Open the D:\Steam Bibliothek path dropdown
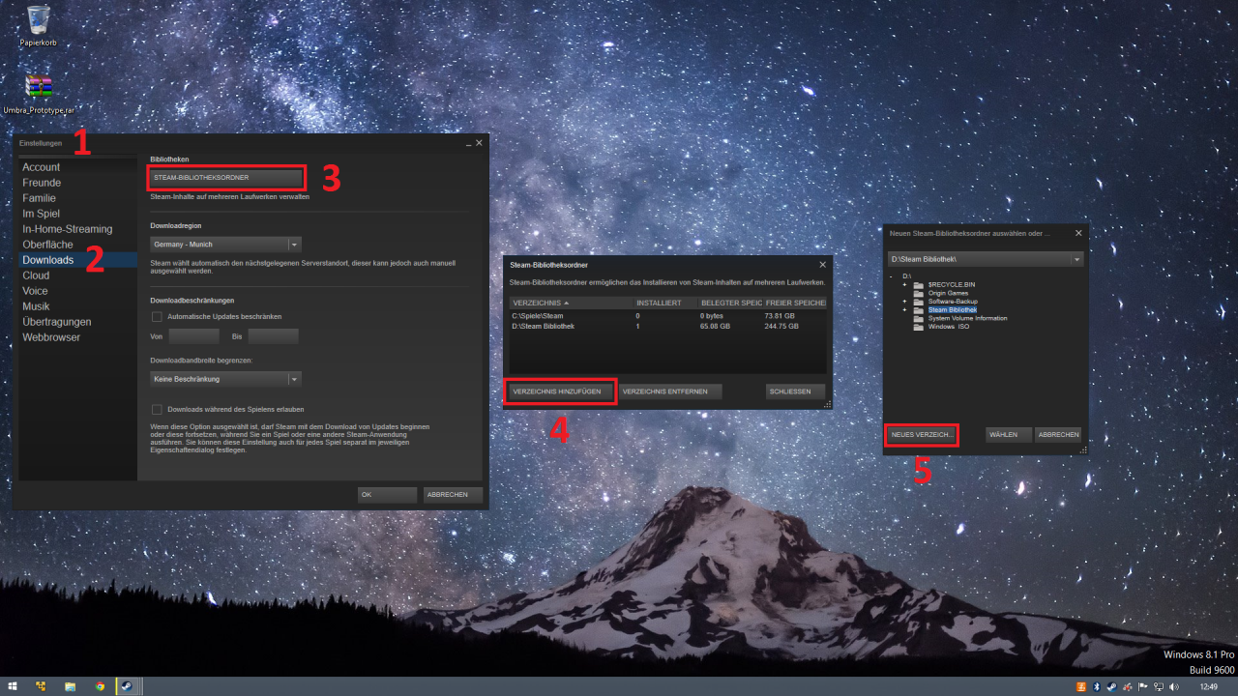The image size is (1238, 696). tap(986, 259)
